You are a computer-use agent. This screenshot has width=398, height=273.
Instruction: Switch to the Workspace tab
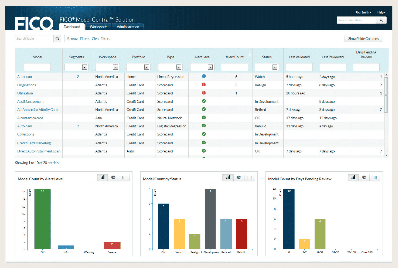pyautogui.click(x=98, y=27)
